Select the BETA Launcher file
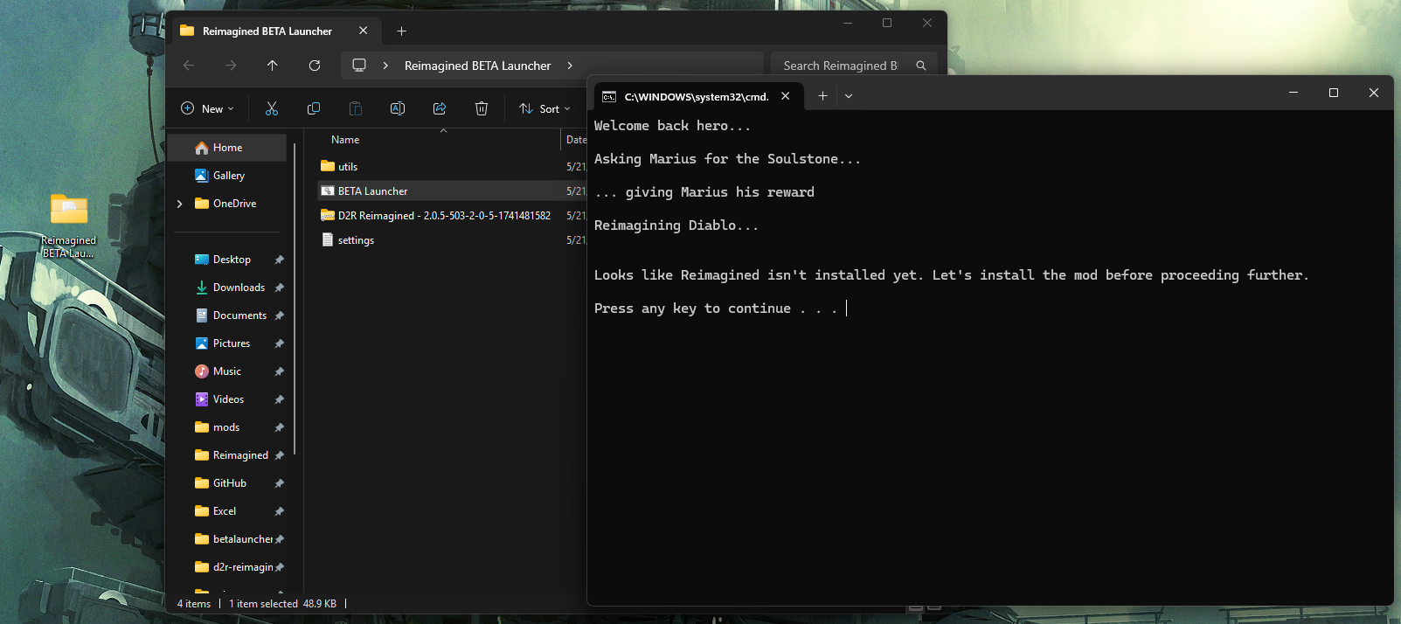The width and height of the screenshot is (1401, 624). pos(452,191)
